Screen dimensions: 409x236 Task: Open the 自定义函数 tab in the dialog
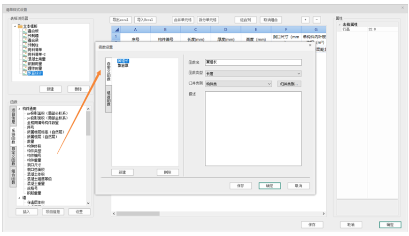(109, 71)
